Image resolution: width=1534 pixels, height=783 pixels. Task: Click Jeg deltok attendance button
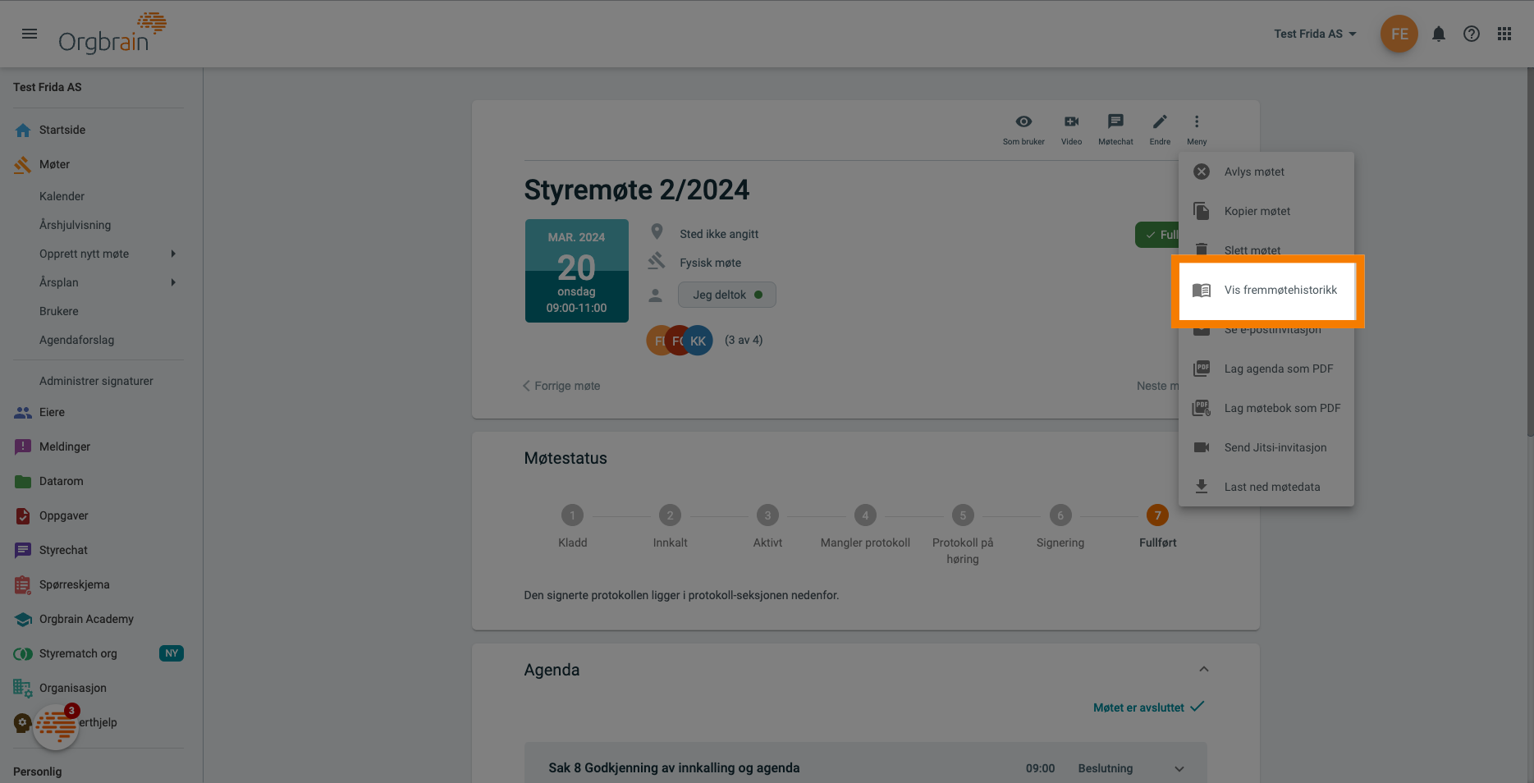[727, 295]
